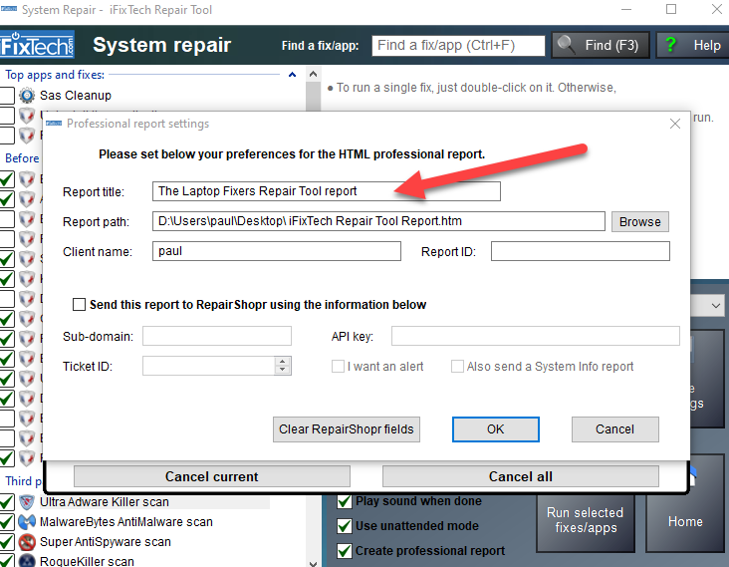Click Cancel in report settings dialog
This screenshot has width=729, height=567.
point(615,429)
